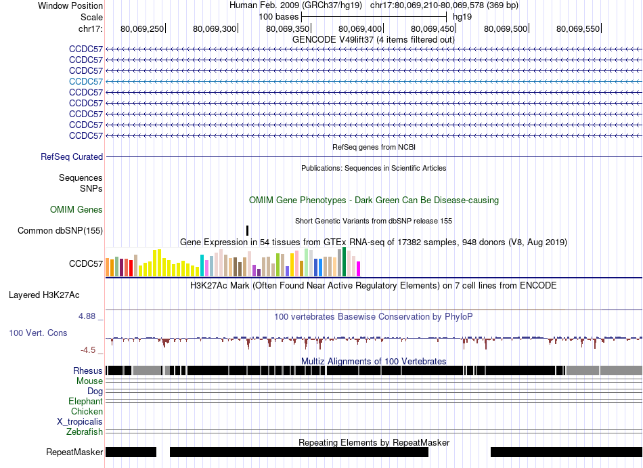Screen dimensions: 643x468
Task: Click the -4.5 lower scale value
Action: (x=88, y=350)
